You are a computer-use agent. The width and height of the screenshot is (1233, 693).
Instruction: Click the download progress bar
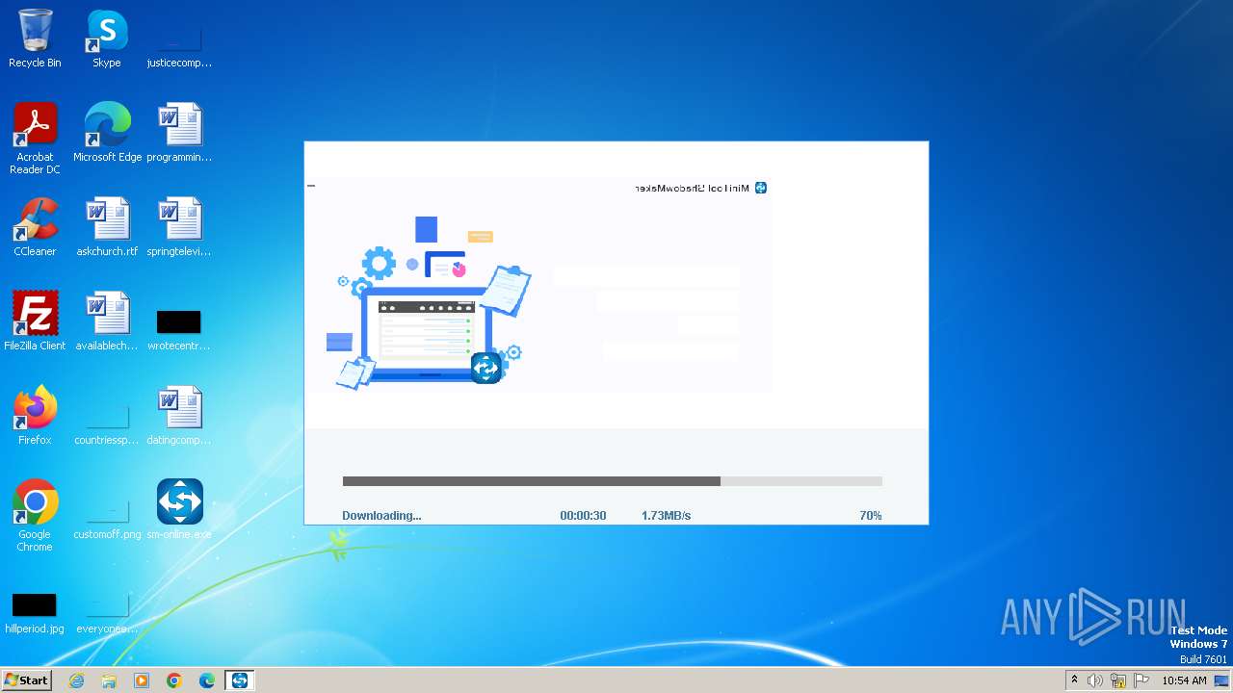613,481
